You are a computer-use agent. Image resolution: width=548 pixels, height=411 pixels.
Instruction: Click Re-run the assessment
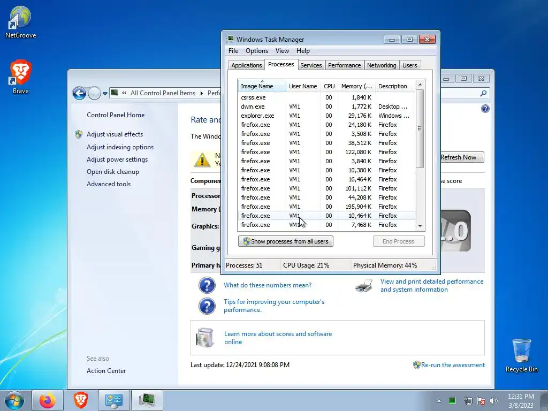(x=453, y=365)
